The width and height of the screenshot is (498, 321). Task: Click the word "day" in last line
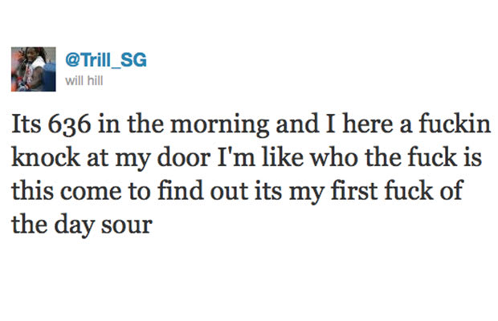click(x=74, y=226)
